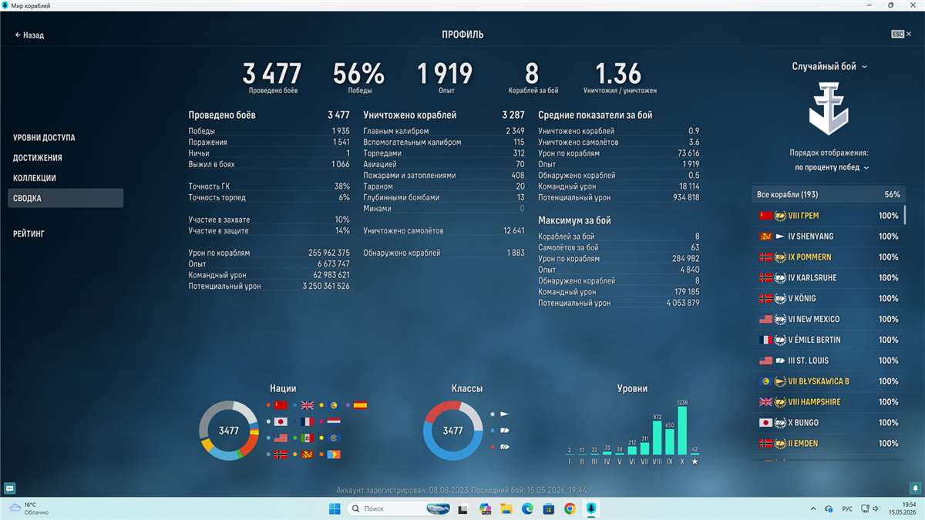Open File Explorer from the taskbar
This screenshot has width=925, height=520.
pyautogui.click(x=506, y=508)
